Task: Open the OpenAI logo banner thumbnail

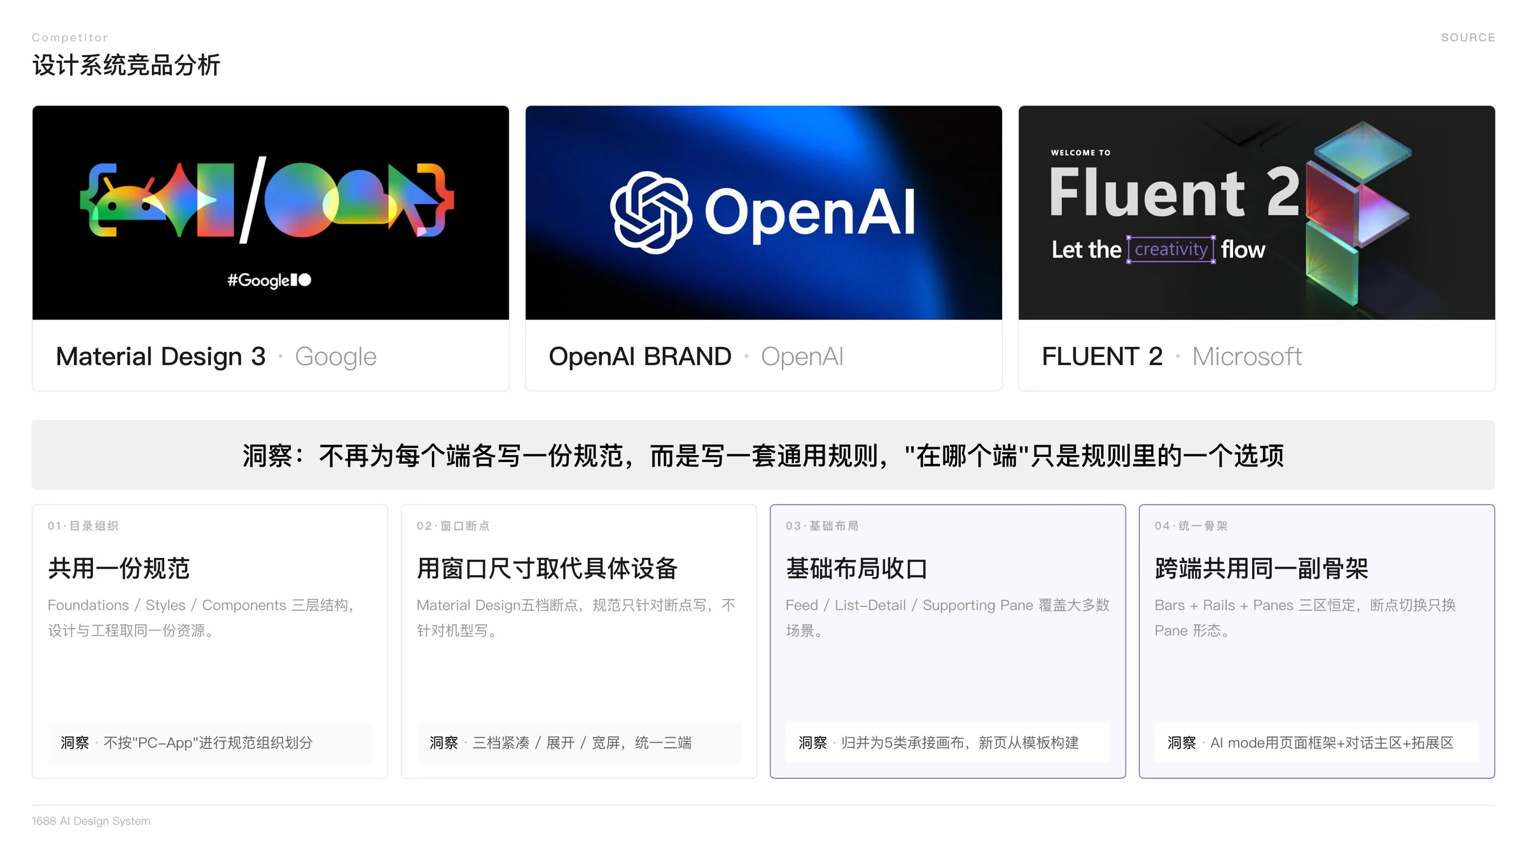Action: 763,213
